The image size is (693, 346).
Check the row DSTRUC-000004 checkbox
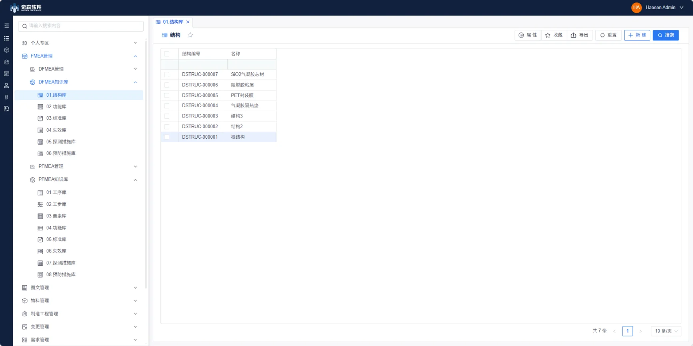[167, 106]
